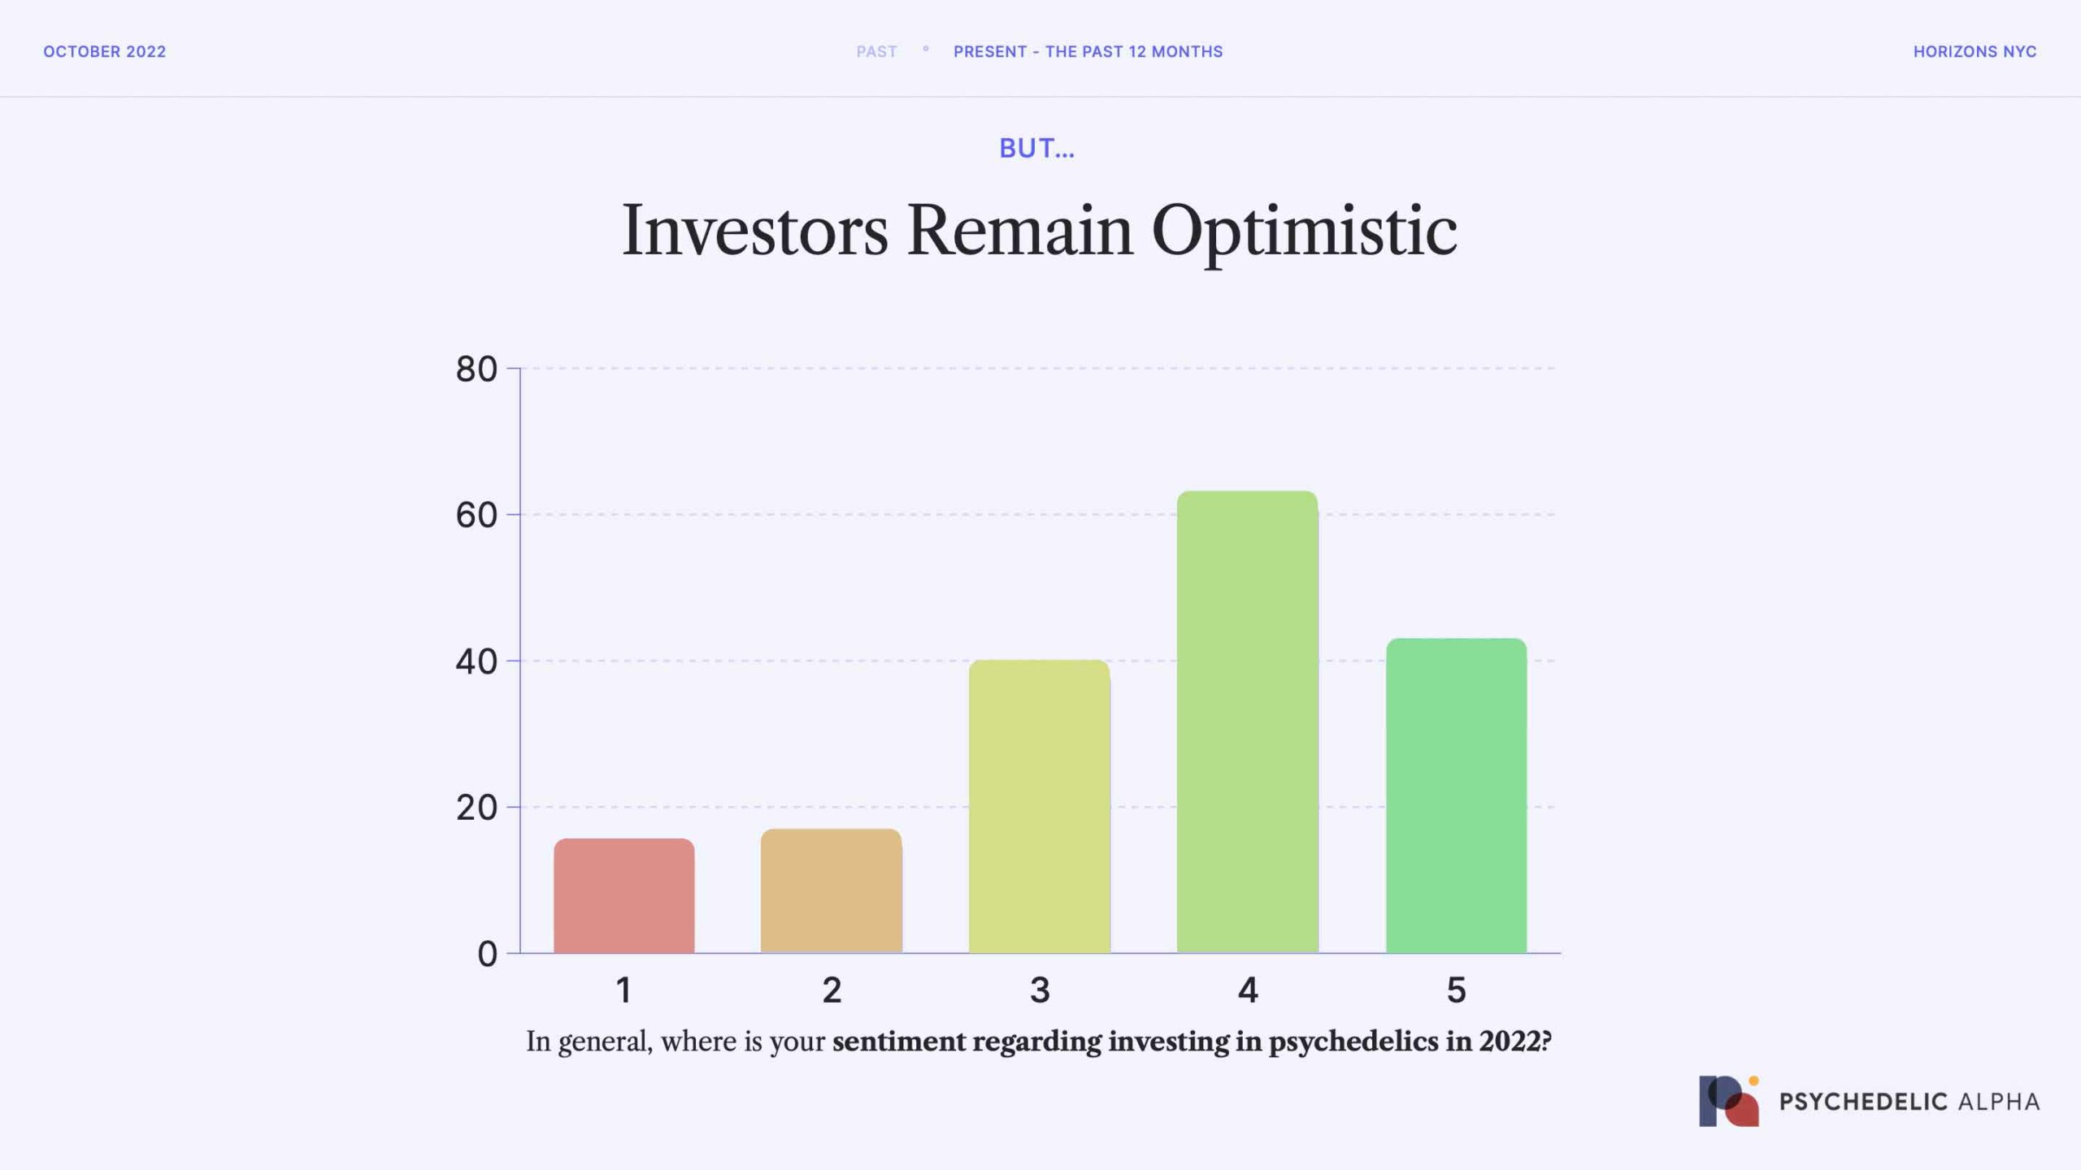Click the x-axis label 5
Image resolution: width=2081 pixels, height=1170 pixels.
[x=1456, y=990]
